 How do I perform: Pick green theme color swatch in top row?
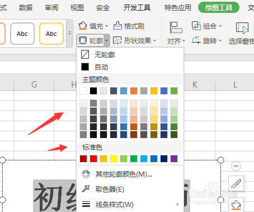(x=174, y=91)
